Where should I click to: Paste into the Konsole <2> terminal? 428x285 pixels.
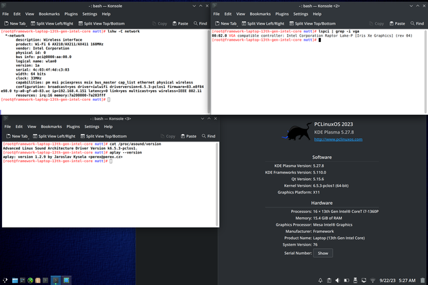pyautogui.click(x=397, y=24)
